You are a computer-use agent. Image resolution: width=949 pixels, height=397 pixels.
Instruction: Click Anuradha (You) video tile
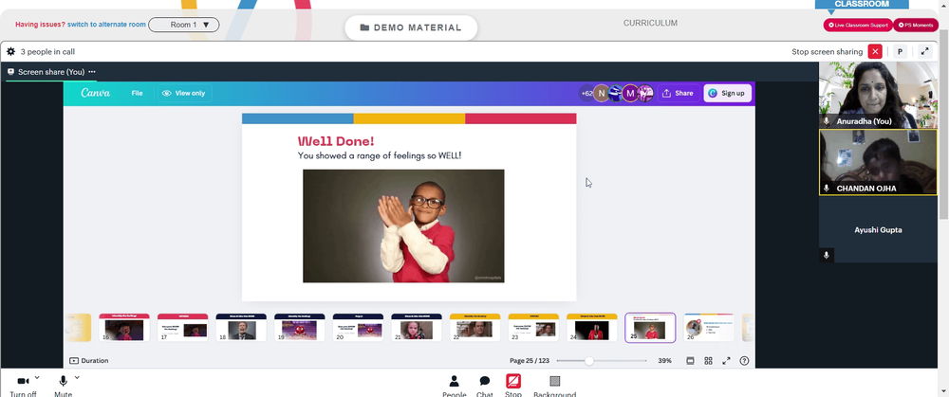click(x=878, y=95)
